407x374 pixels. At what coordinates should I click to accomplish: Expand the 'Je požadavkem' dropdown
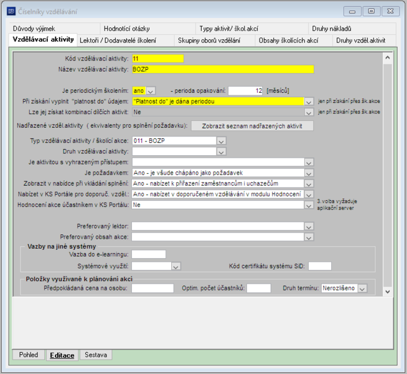(309, 173)
